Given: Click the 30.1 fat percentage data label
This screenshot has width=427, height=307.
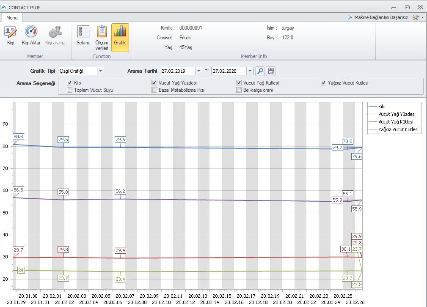Looking at the screenshot, I should coord(346,249).
